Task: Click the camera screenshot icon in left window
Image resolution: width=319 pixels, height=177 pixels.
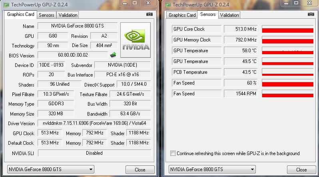Action: coord(150,14)
